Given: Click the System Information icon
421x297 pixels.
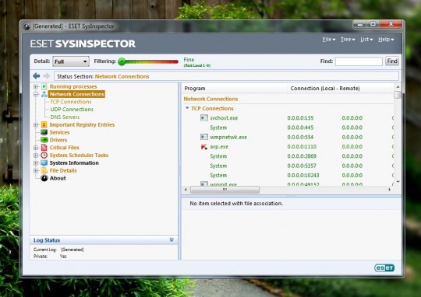Looking at the screenshot, I should coord(44,162).
